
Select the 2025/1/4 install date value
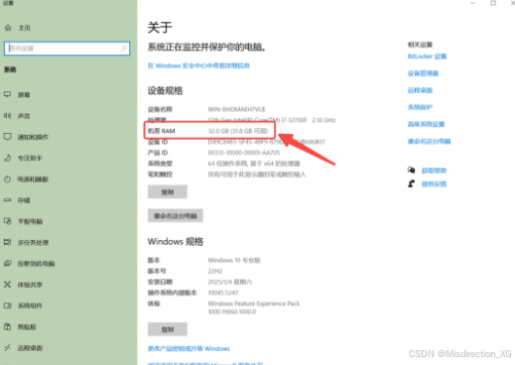click(230, 282)
